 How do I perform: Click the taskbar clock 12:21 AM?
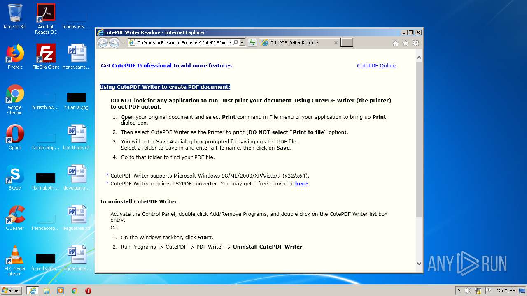(x=506, y=291)
